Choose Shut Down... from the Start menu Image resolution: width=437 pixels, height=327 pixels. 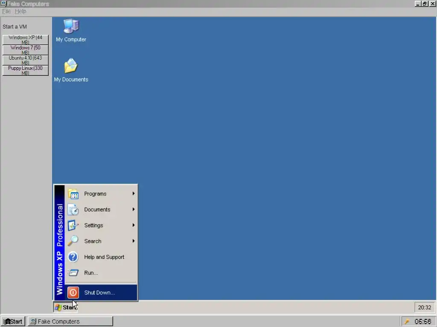(x=101, y=293)
